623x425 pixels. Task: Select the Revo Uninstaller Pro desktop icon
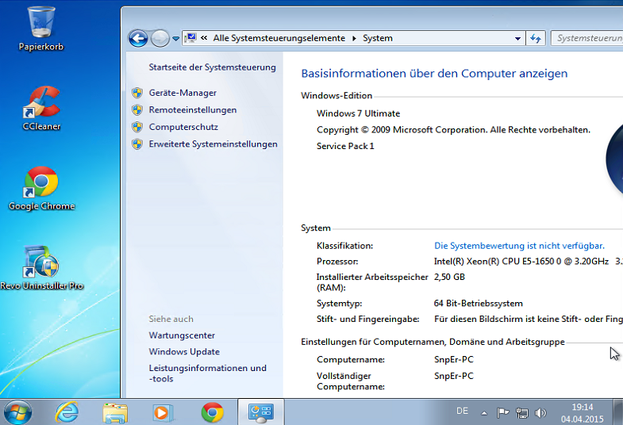coord(41,263)
